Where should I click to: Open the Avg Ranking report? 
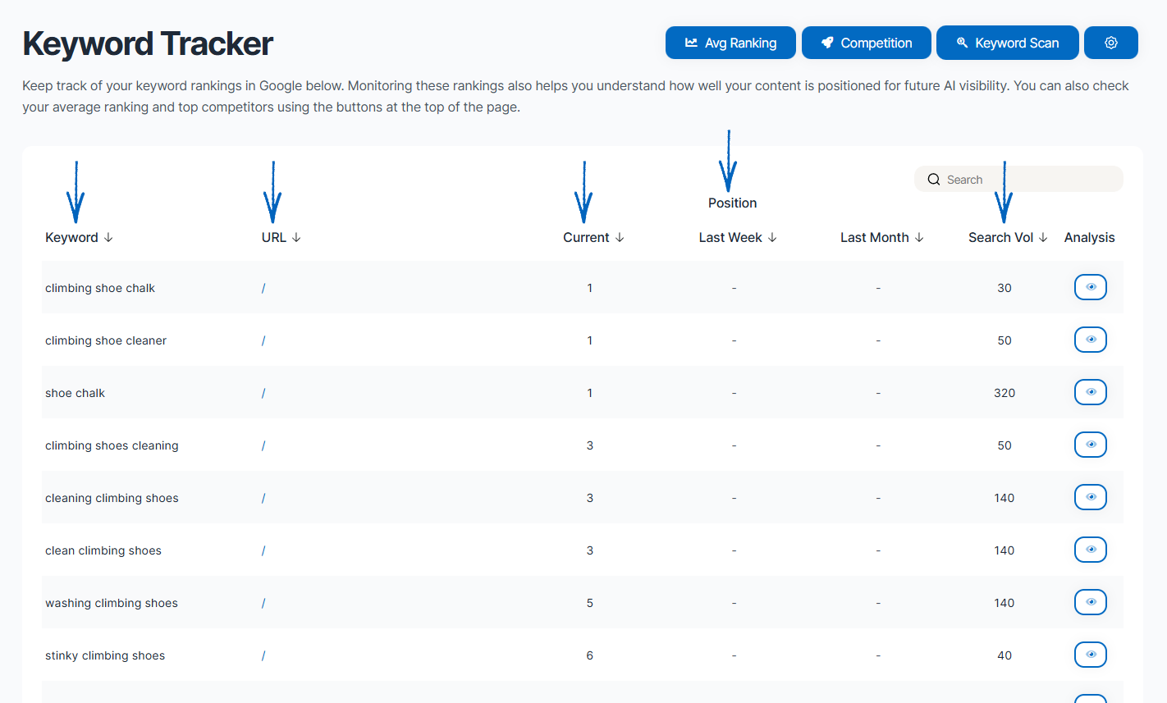coord(730,43)
